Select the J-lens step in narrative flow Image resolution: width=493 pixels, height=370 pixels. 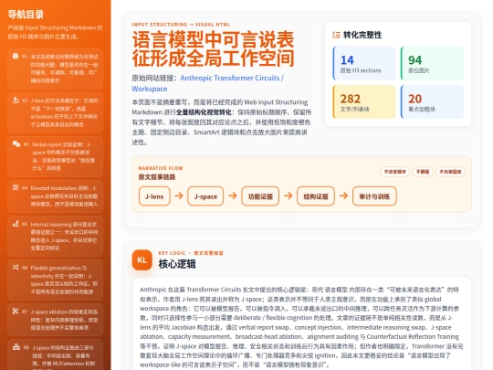(154, 196)
